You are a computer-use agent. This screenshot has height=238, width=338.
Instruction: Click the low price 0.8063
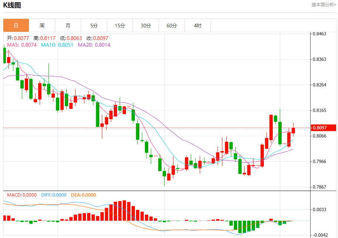click(x=74, y=38)
